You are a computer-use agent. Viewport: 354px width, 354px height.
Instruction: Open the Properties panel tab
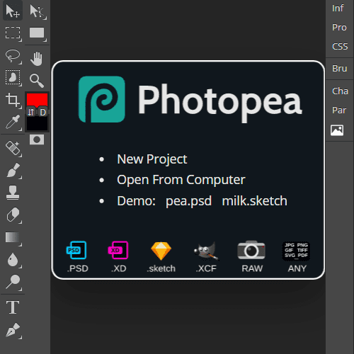click(339, 28)
